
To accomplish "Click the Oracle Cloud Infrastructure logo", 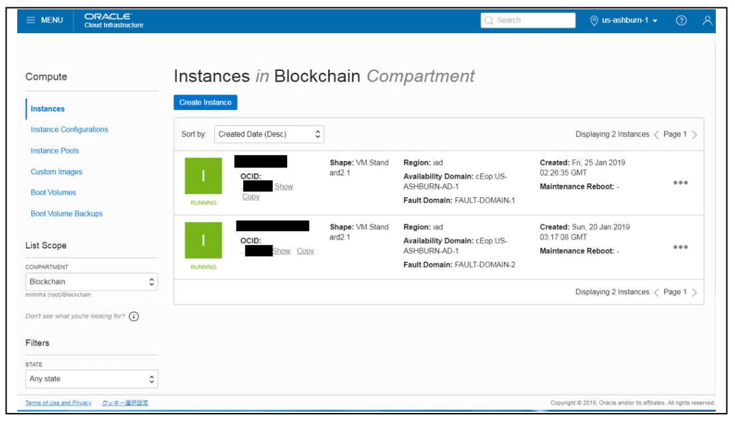I will pos(113,20).
